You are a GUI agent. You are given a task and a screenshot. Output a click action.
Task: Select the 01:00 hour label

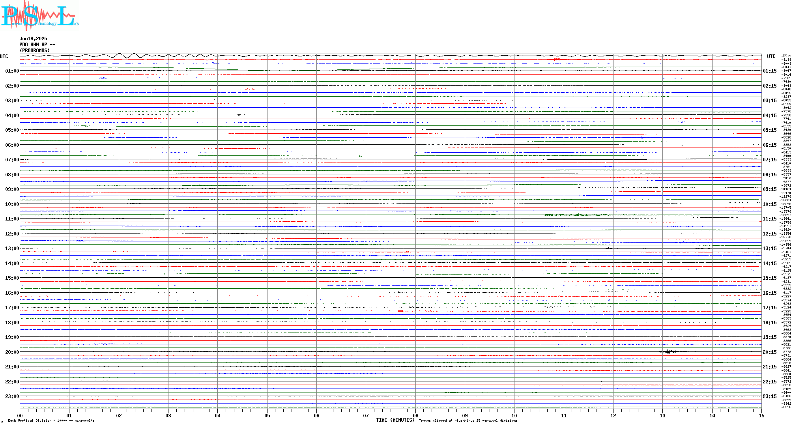[12, 71]
